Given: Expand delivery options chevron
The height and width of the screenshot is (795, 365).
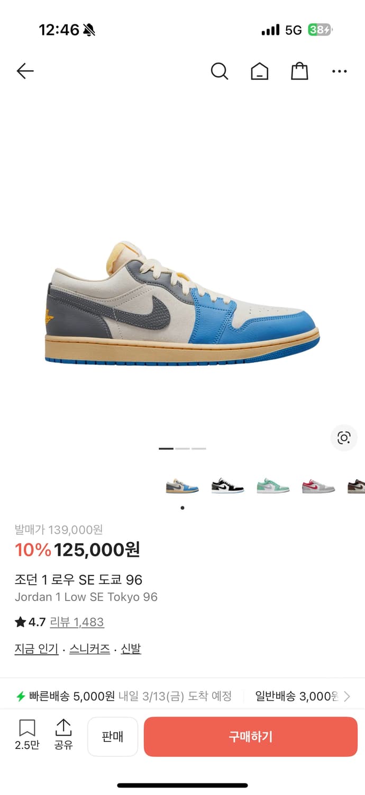Looking at the screenshot, I should (347, 696).
